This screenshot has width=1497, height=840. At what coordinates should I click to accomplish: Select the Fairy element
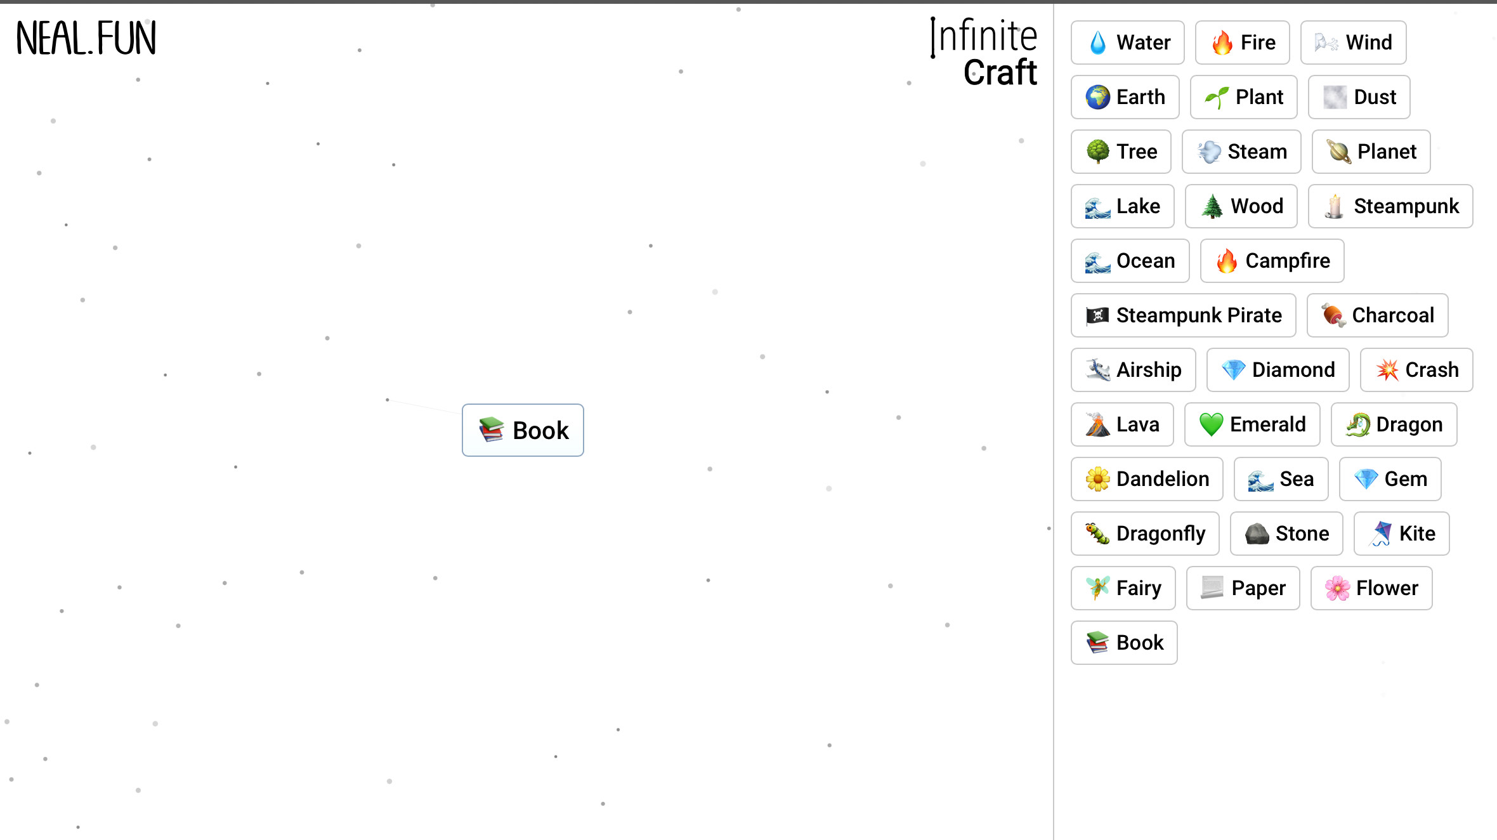click(1123, 588)
